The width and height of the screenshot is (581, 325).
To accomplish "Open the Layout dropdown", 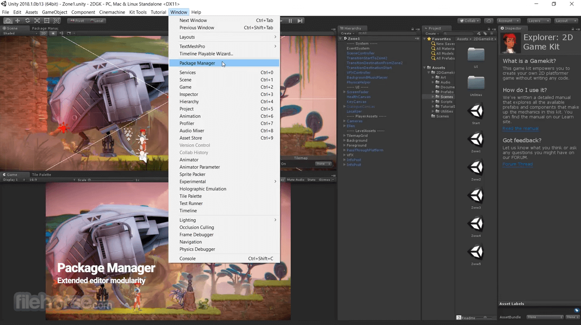I will pos(566,20).
